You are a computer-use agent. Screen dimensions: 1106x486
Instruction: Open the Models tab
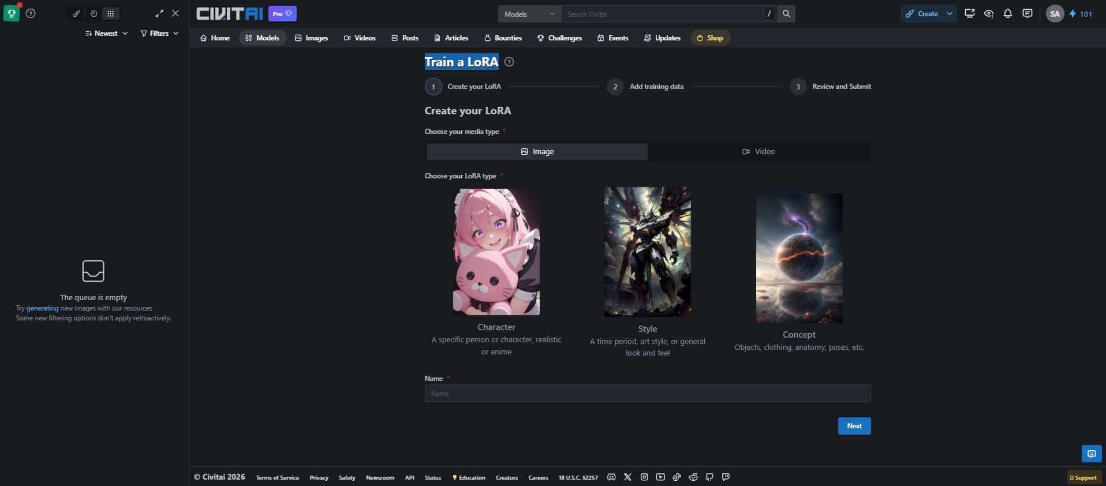tap(263, 38)
